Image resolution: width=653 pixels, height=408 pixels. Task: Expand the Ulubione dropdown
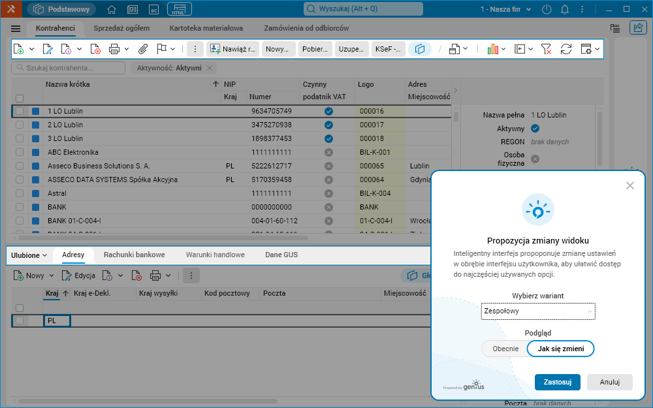pyautogui.click(x=29, y=255)
